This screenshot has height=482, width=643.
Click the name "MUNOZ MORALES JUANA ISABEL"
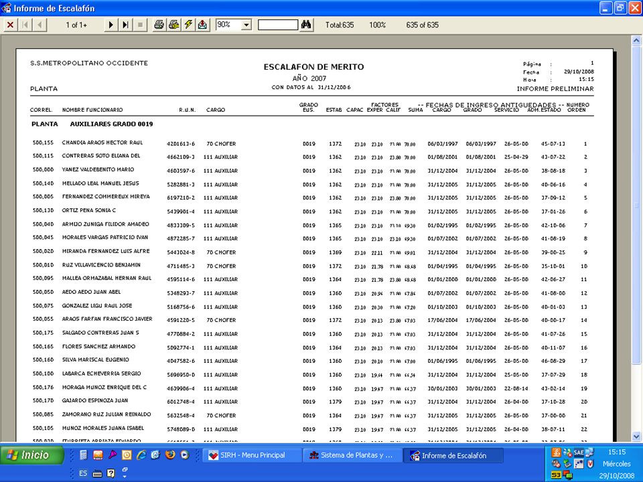[103, 428]
